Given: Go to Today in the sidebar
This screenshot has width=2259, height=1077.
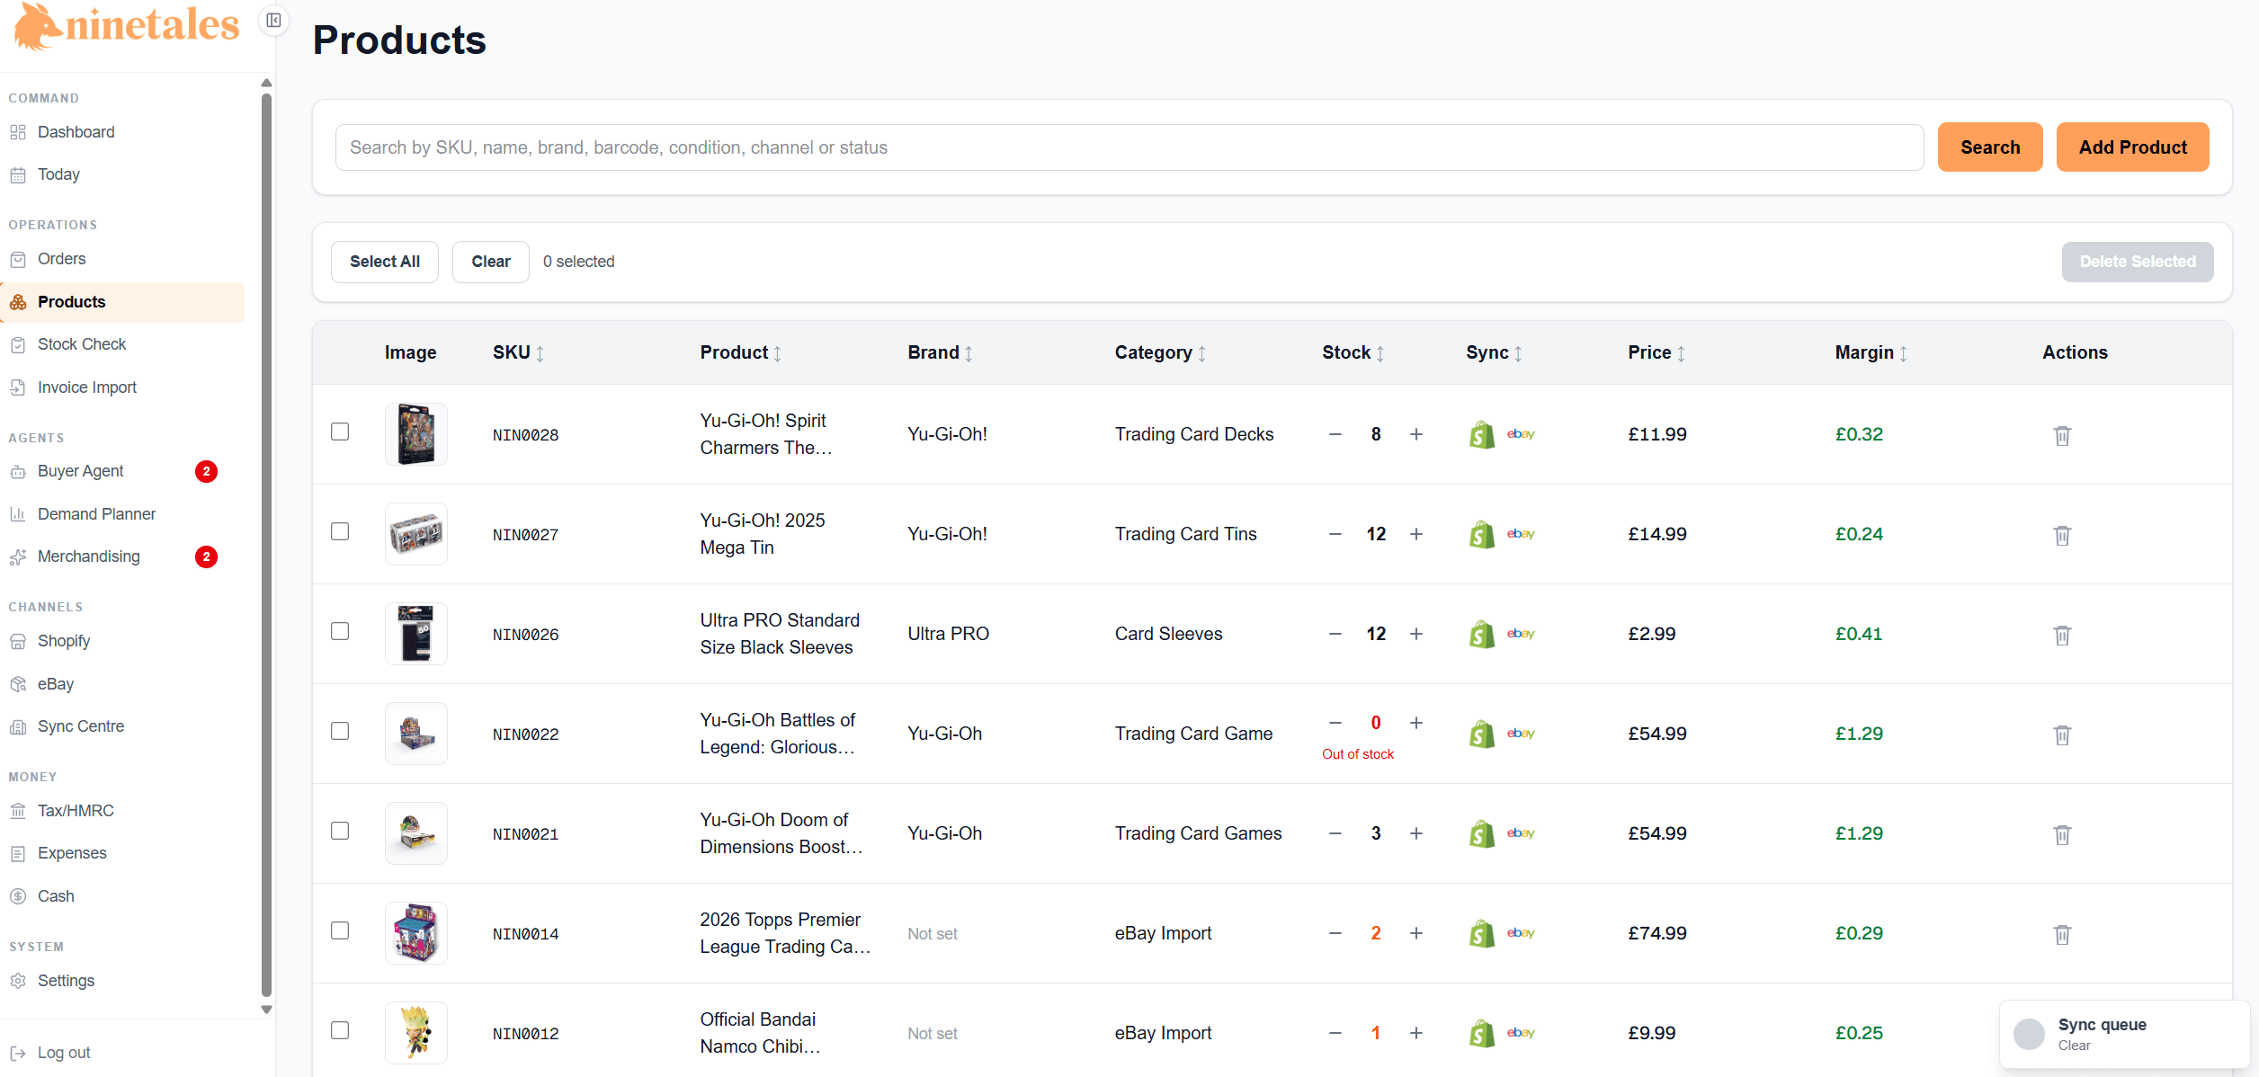Looking at the screenshot, I should tap(124, 174).
